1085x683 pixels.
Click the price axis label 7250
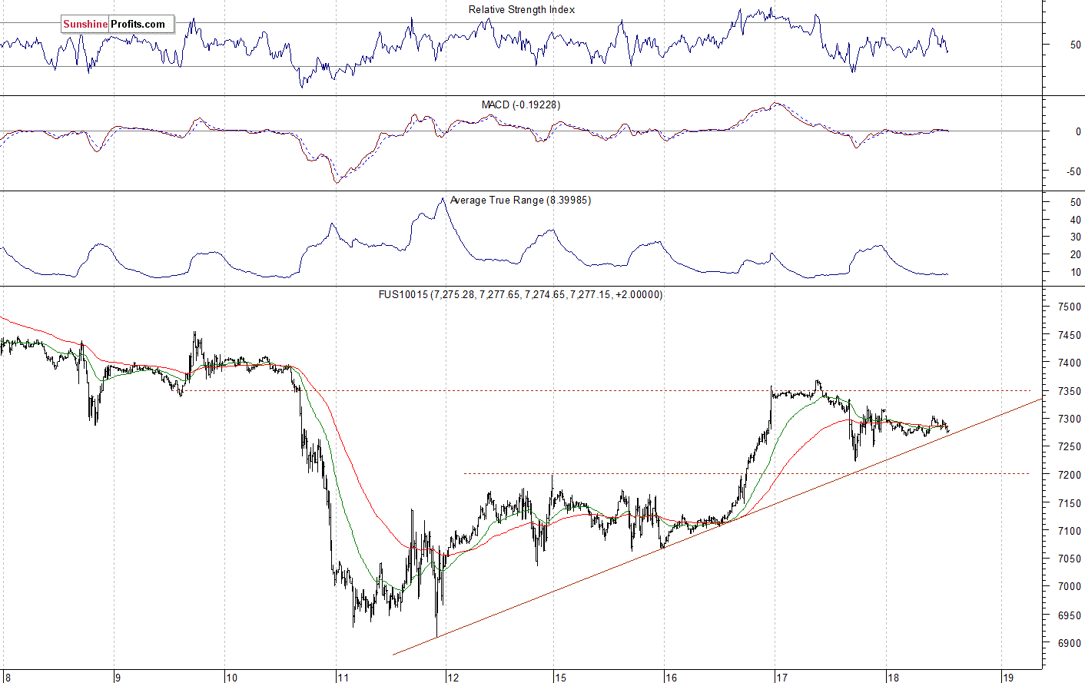pos(1070,447)
